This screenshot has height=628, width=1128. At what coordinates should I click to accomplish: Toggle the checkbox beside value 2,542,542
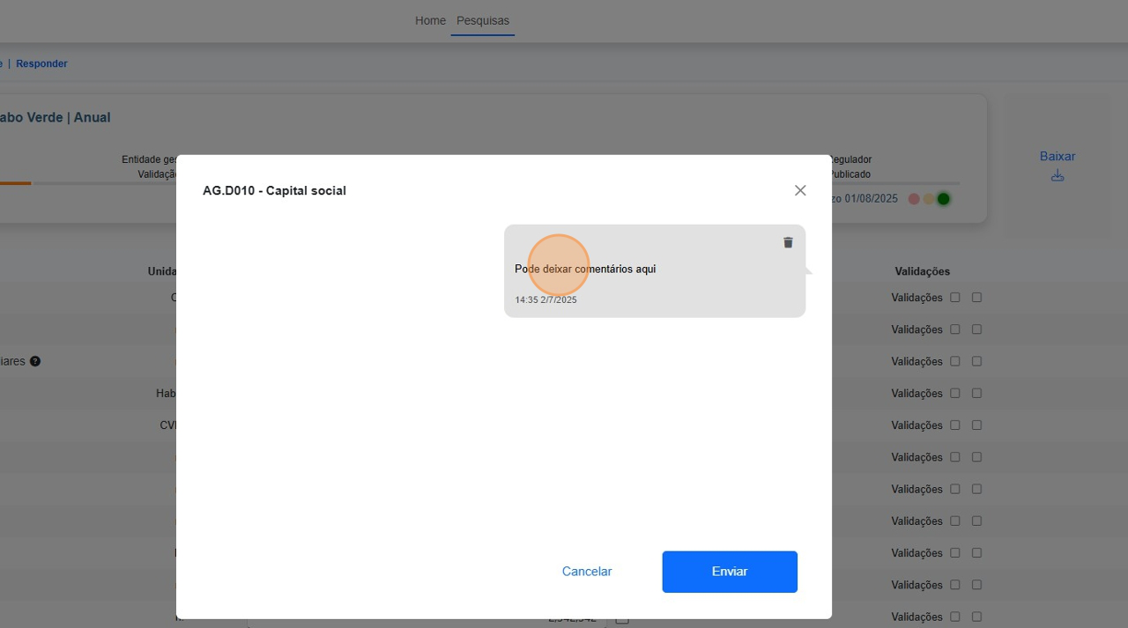pyautogui.click(x=622, y=617)
